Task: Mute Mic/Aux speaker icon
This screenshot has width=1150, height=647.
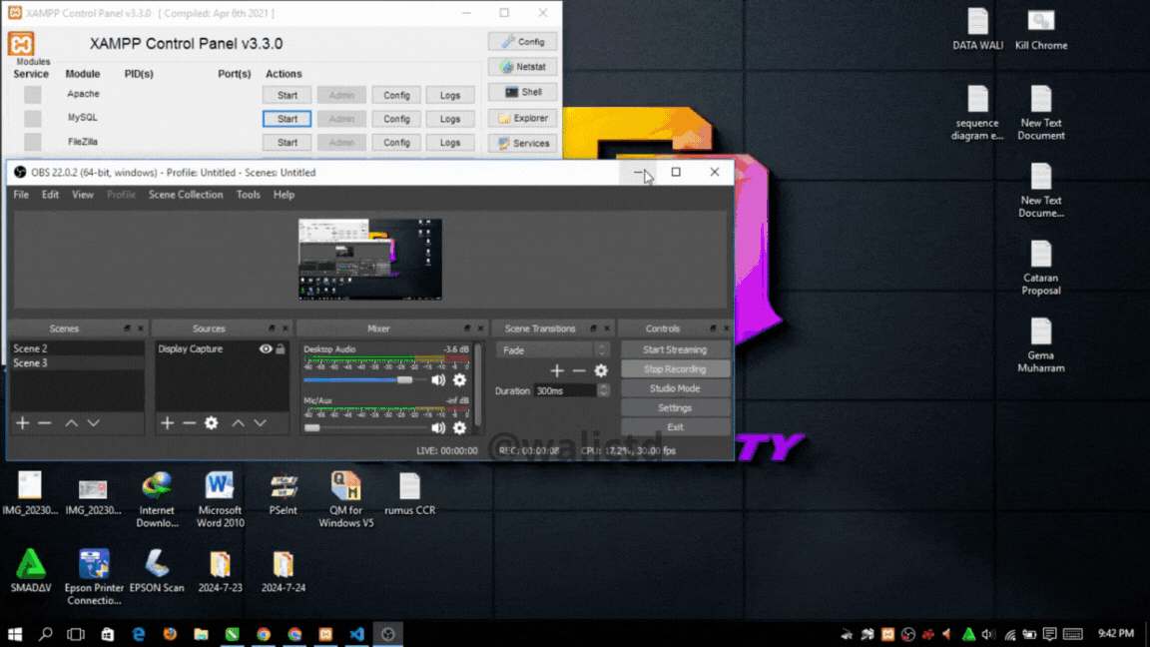Action: [438, 427]
